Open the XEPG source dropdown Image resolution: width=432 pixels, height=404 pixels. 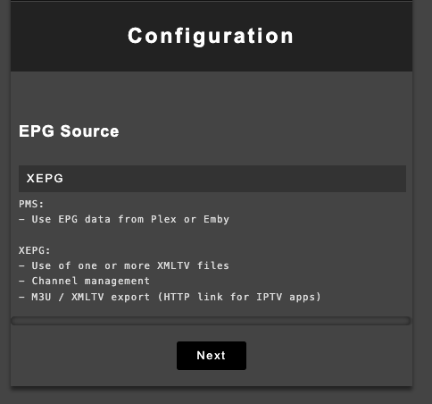click(212, 179)
